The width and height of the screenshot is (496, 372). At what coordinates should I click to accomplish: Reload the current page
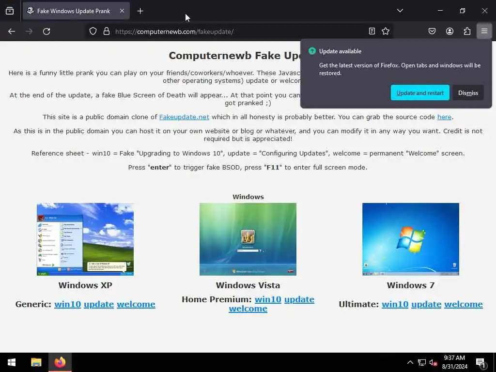[46, 31]
